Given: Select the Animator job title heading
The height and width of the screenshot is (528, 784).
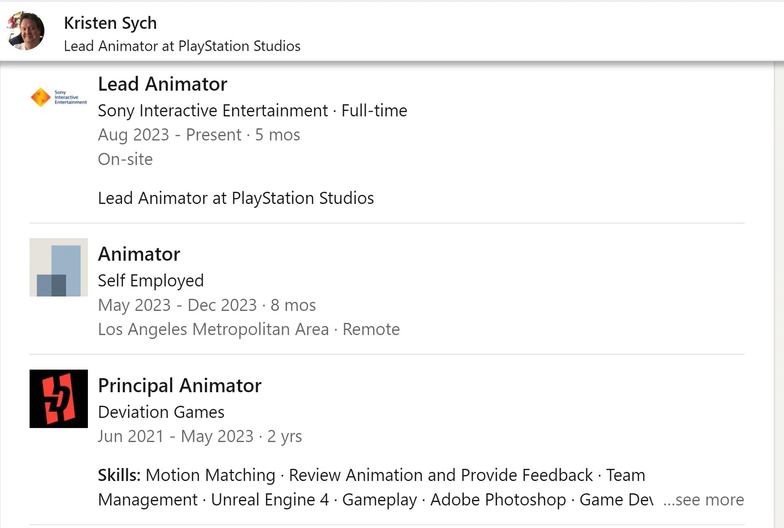Looking at the screenshot, I should pyautogui.click(x=139, y=254).
